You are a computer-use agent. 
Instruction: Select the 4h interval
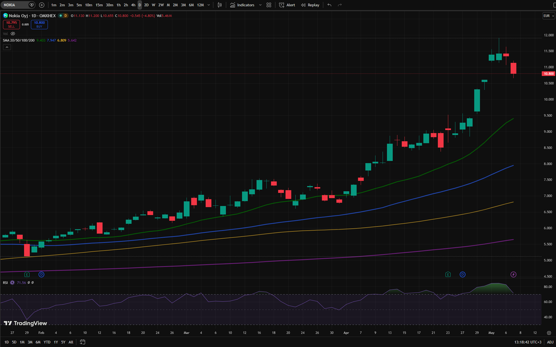pyautogui.click(x=133, y=5)
